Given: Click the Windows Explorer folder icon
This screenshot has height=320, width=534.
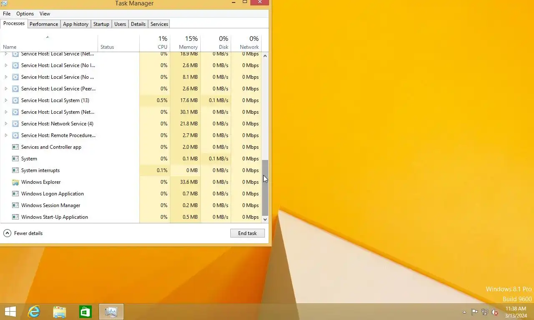Looking at the screenshot, I should point(15,182).
